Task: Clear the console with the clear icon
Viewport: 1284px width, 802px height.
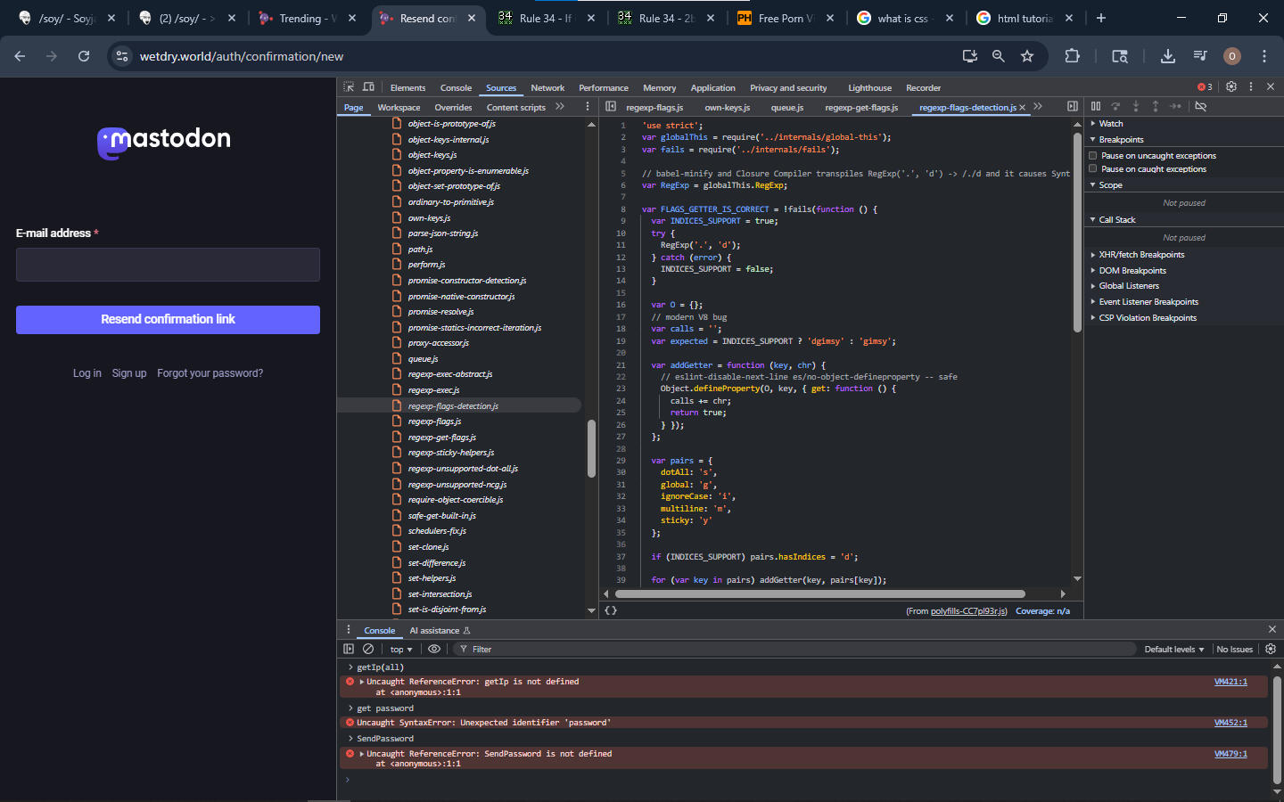Action: [368, 650]
